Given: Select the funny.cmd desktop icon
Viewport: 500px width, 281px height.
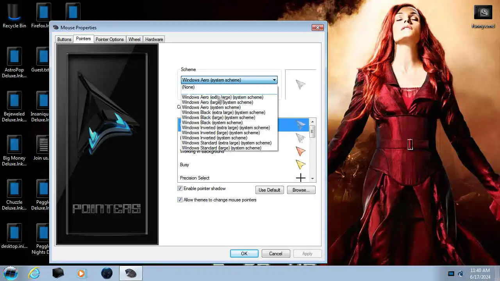Looking at the screenshot, I should coord(483,17).
